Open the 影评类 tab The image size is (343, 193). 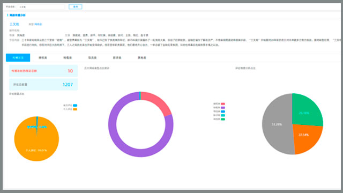117,57
